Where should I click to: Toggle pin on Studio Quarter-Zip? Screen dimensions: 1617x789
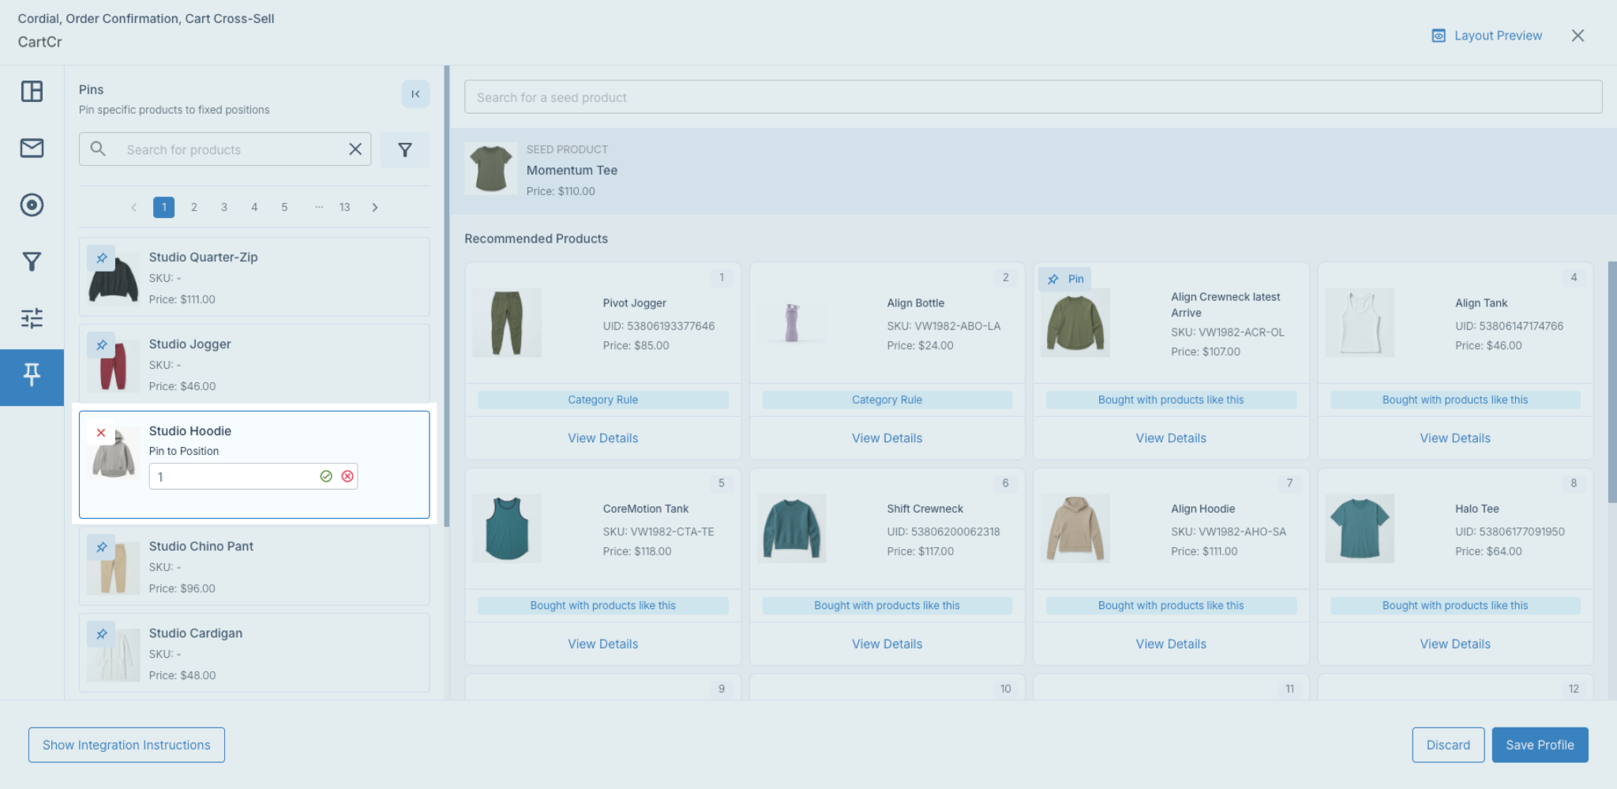tap(101, 258)
